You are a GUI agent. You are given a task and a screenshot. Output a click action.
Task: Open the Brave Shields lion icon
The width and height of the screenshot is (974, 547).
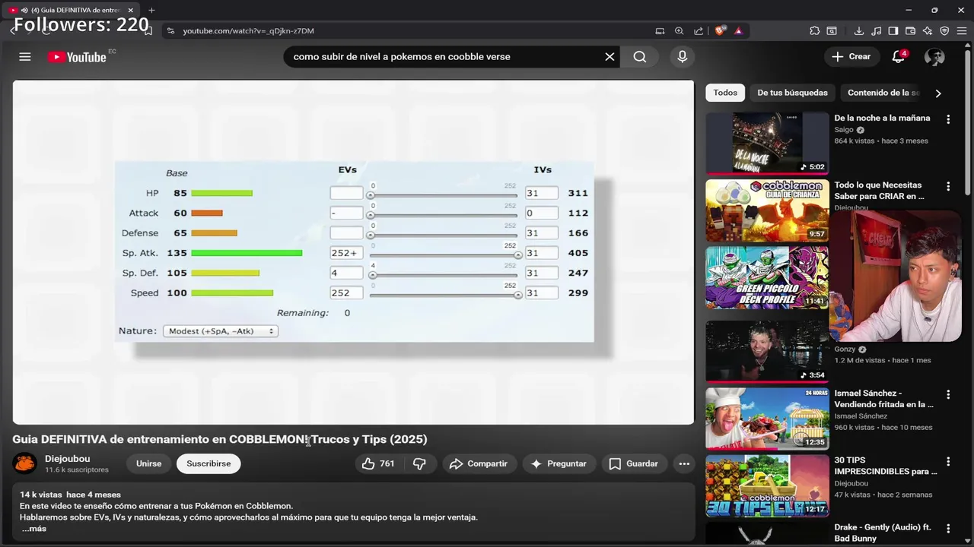pos(720,31)
